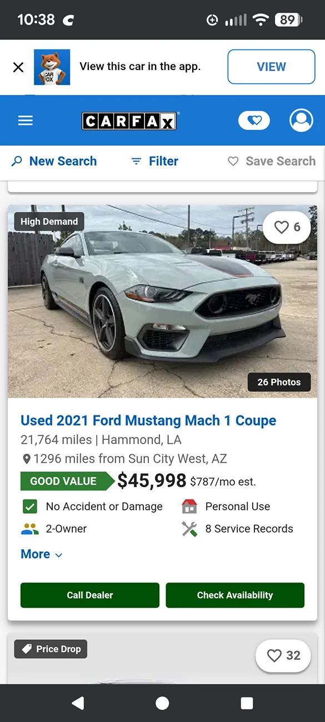This screenshot has height=722, width=325.
Task: Open saved favorites heart icon in header
Action: pyautogui.click(x=254, y=121)
